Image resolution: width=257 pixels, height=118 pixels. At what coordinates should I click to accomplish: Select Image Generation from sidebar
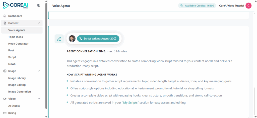(x=20, y=92)
